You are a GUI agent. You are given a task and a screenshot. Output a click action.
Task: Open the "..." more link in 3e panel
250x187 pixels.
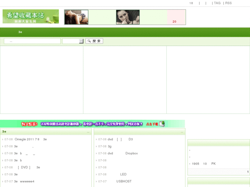tap(88, 132)
